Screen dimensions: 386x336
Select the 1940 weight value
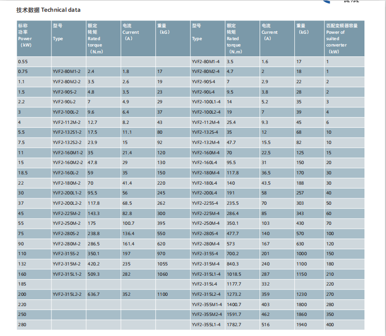click(302, 324)
